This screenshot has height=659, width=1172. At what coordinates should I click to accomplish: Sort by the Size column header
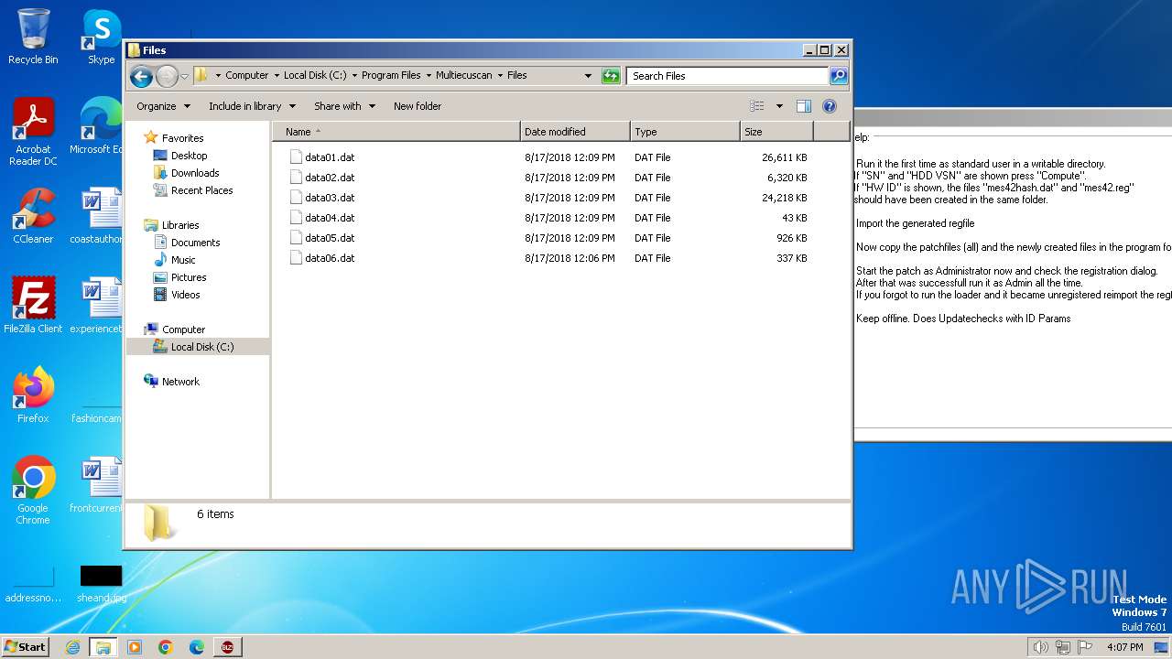(x=776, y=132)
